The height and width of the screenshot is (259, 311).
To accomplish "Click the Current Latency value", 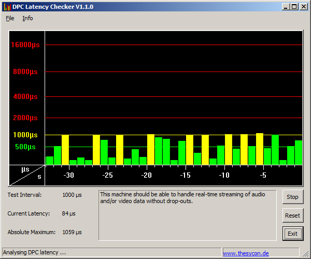I will (x=68, y=213).
